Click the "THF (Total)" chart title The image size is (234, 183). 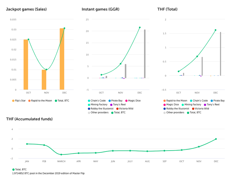tap(167, 9)
